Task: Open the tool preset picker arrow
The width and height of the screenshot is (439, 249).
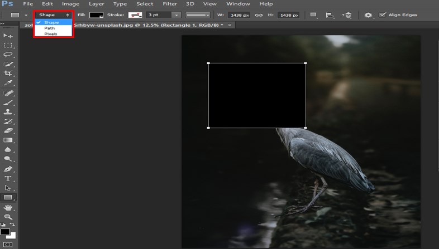Action: (x=26, y=15)
